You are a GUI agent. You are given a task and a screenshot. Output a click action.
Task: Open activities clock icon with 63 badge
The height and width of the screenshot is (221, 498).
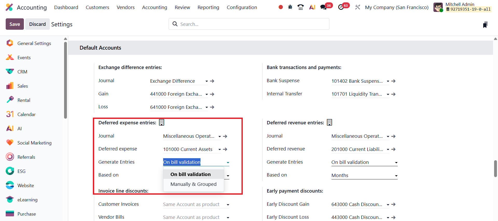(x=341, y=7)
